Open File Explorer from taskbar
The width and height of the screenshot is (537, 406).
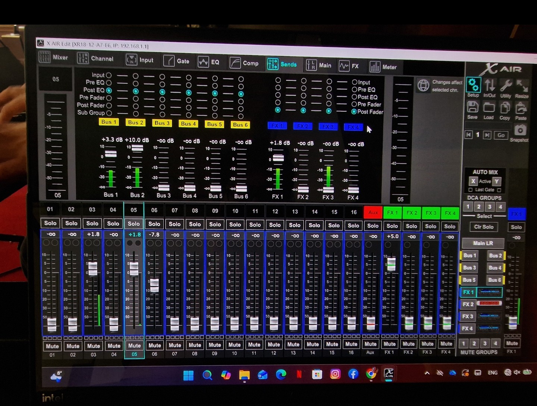pos(244,374)
